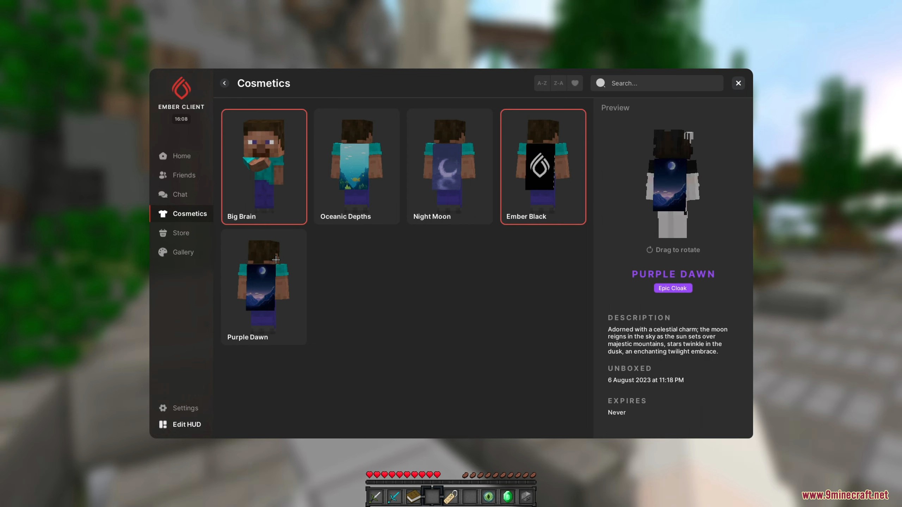Sort cosmetics A-Z
The image size is (902, 507).
(x=542, y=83)
